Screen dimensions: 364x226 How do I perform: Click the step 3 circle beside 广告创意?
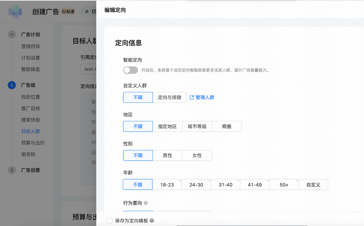[x=12, y=170]
